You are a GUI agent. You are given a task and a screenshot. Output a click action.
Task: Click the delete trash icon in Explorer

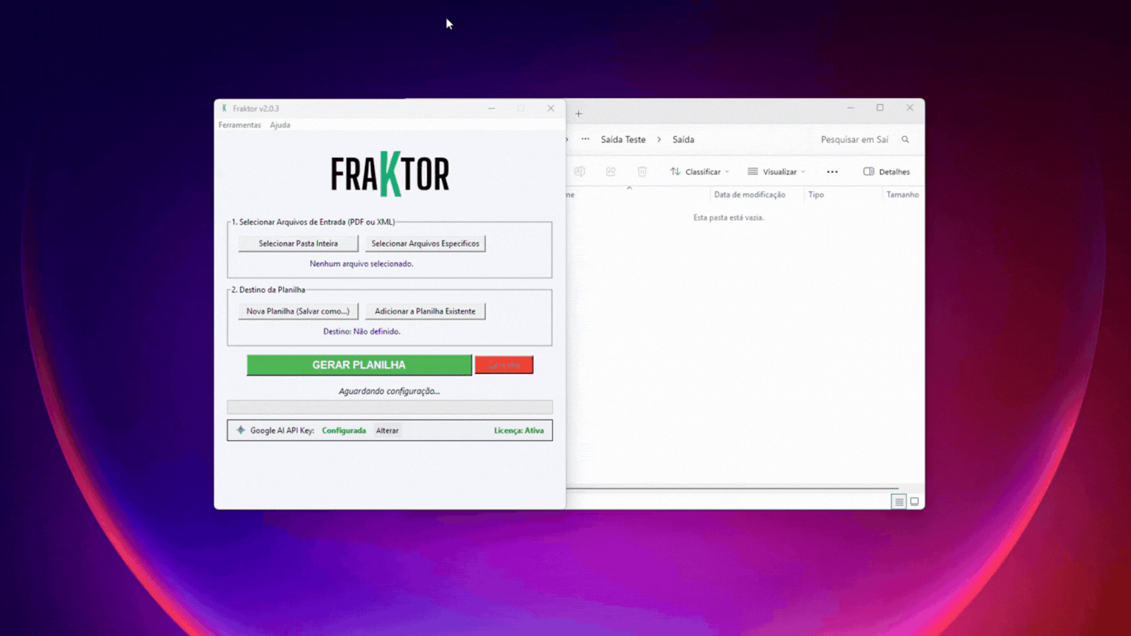pos(642,171)
